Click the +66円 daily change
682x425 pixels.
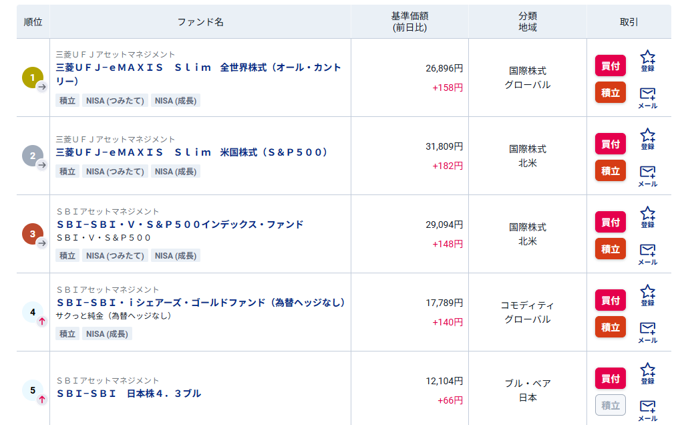450,401
